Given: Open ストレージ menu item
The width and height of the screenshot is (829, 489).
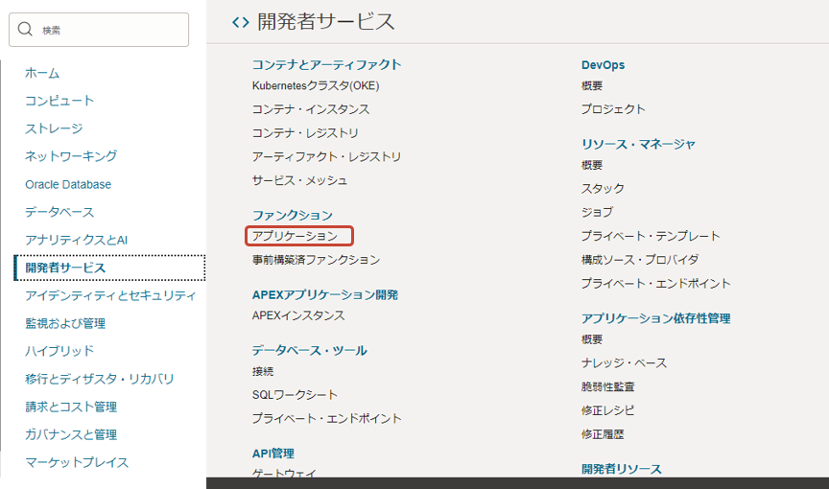Looking at the screenshot, I should (54, 128).
